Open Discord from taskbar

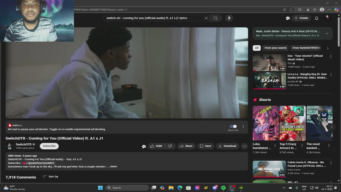coord(215,188)
